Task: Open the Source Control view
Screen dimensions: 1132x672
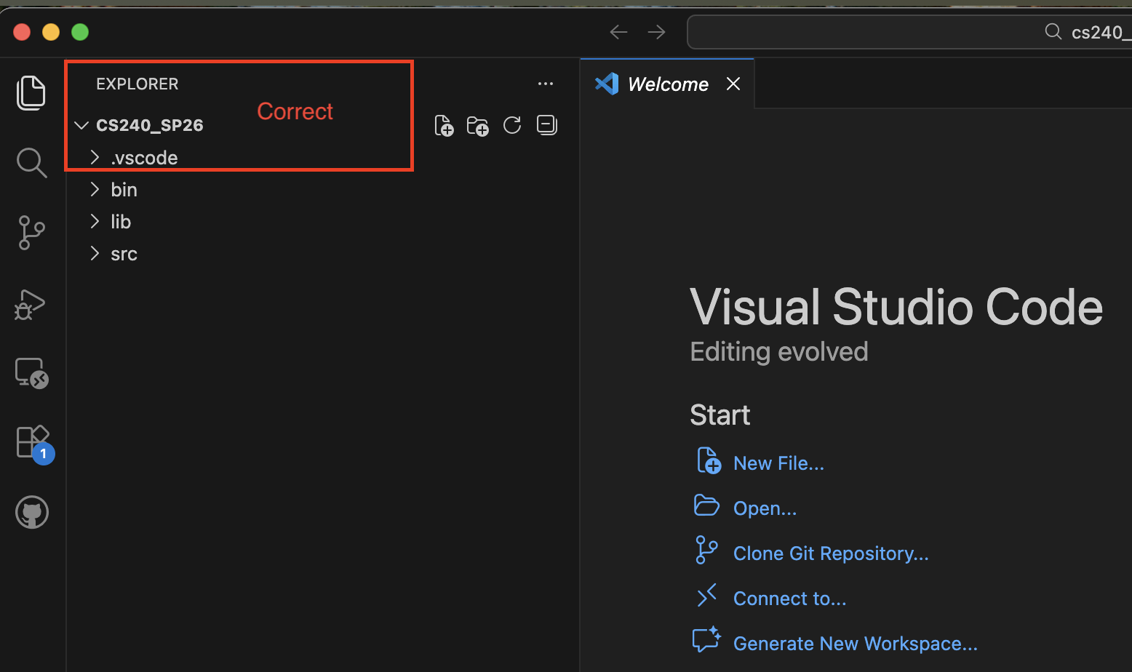Action: pyautogui.click(x=31, y=233)
